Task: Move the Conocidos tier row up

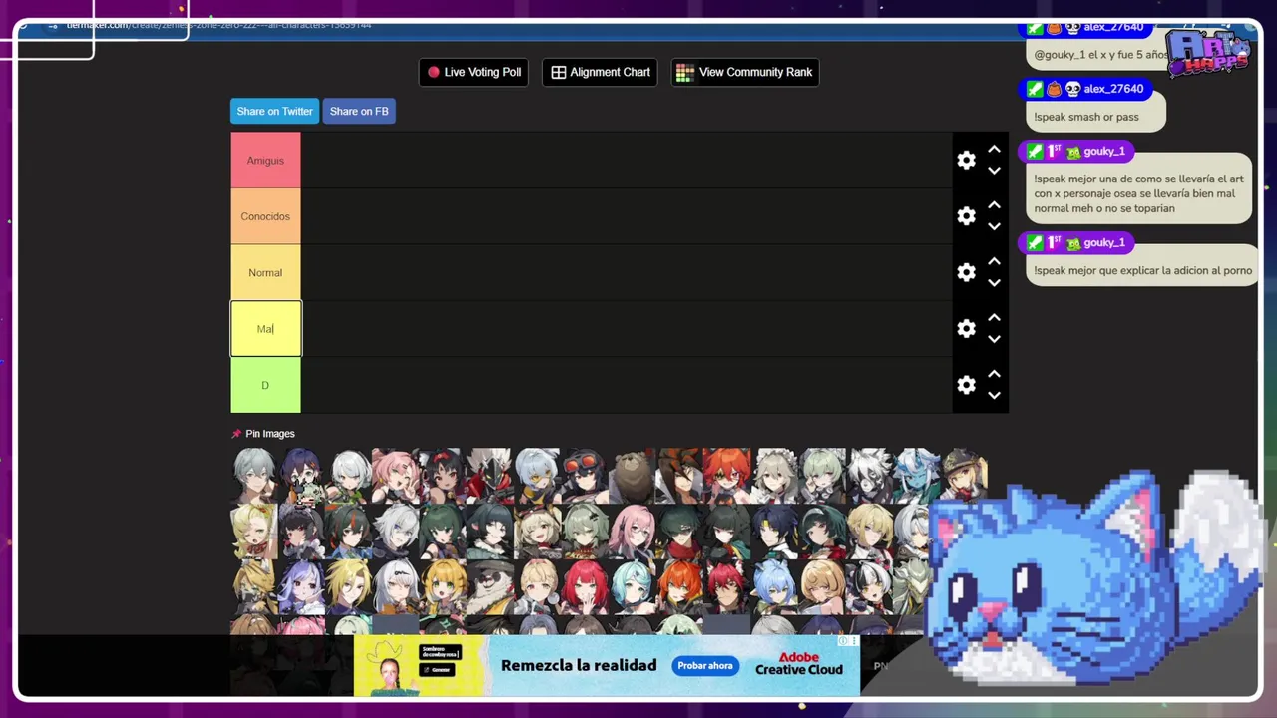Action: click(x=994, y=205)
